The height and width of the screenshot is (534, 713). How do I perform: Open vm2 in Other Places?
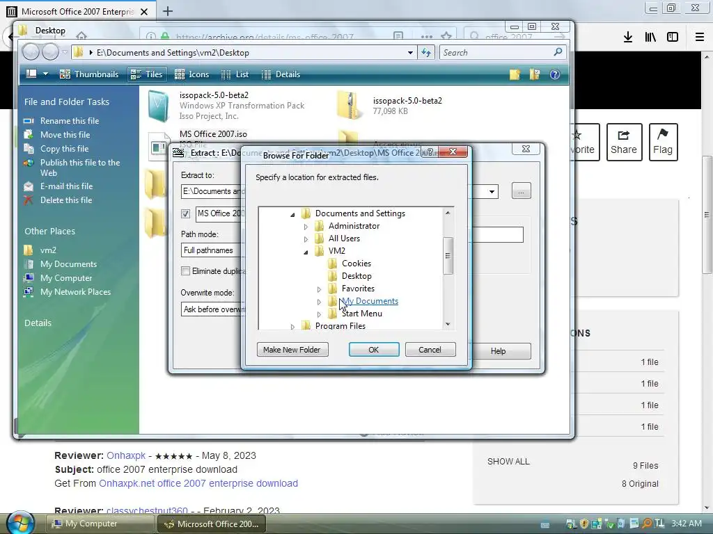point(48,250)
